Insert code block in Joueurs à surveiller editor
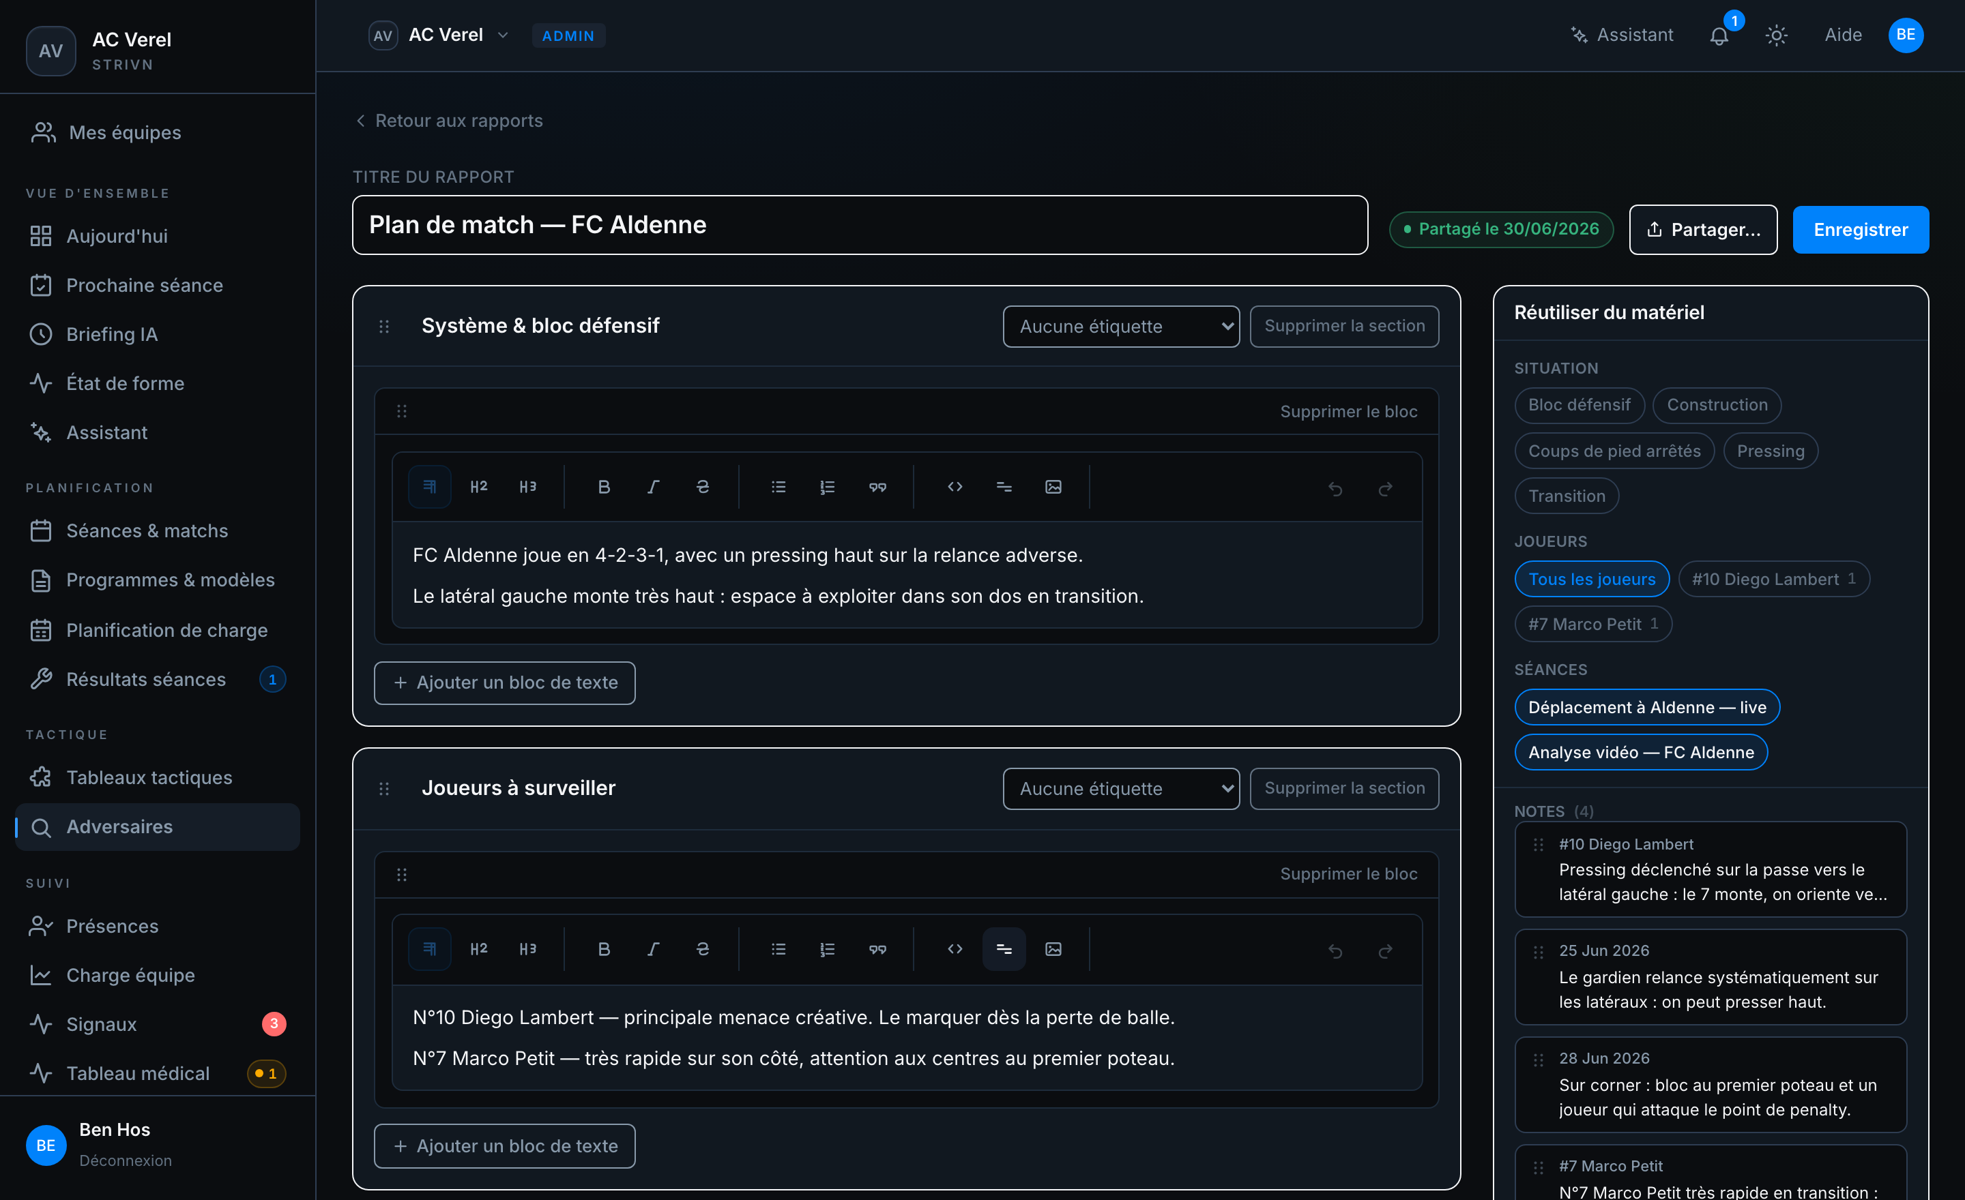This screenshot has height=1200, width=1965. point(955,949)
